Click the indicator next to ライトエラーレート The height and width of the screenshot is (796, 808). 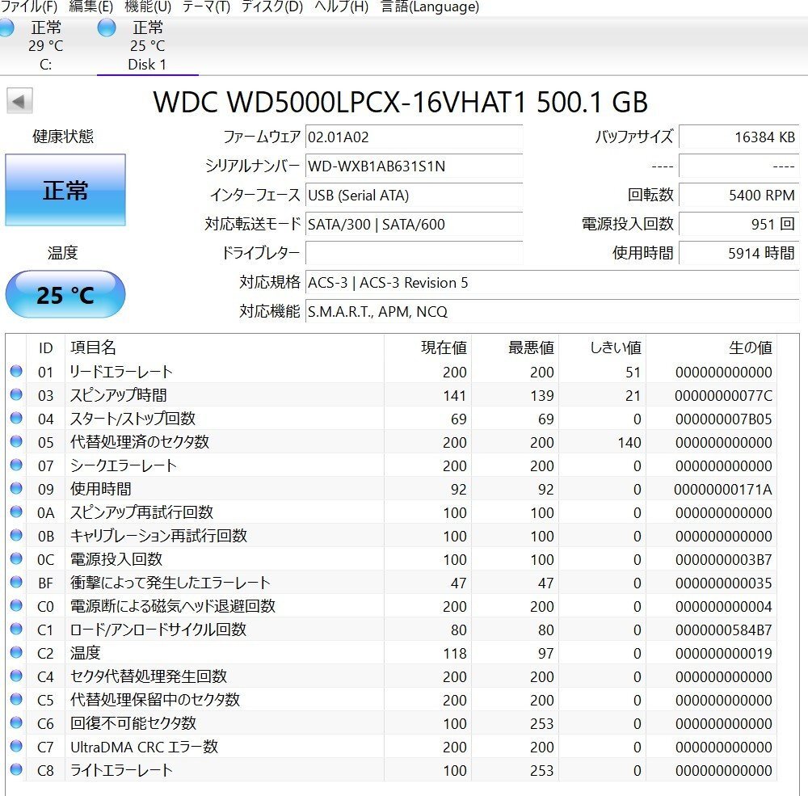click(17, 770)
